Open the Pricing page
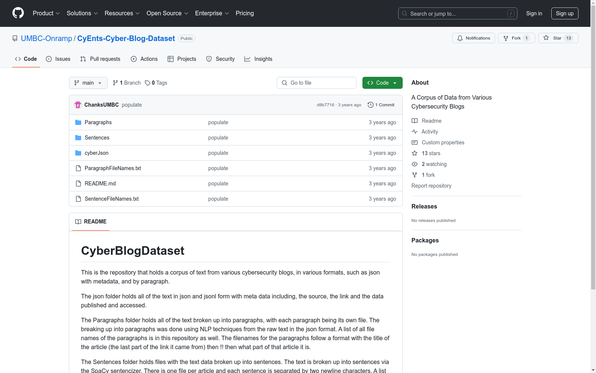The height and width of the screenshot is (373, 596). click(x=245, y=13)
